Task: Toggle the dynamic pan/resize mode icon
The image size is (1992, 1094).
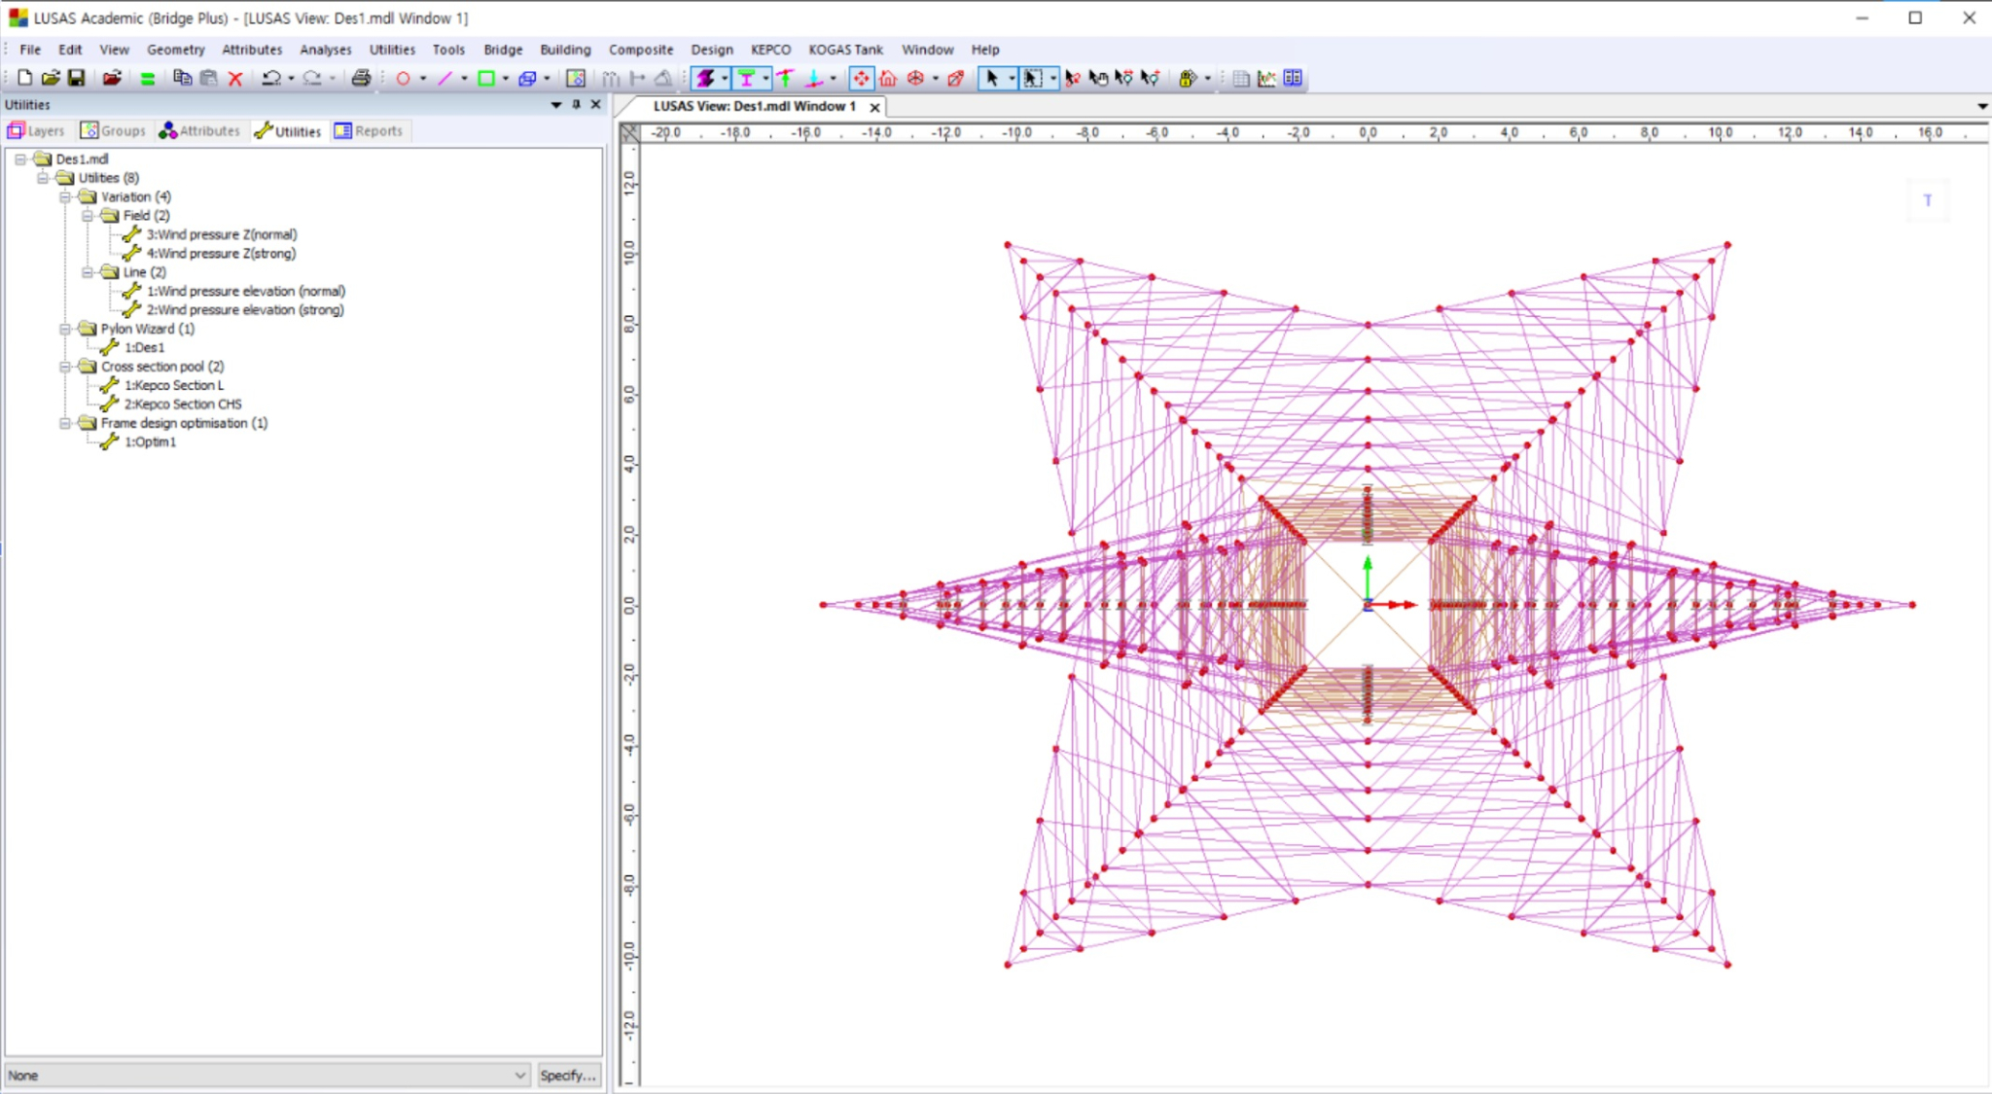Action: [861, 78]
